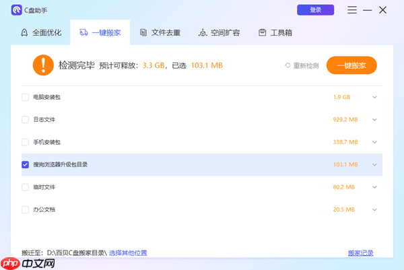Viewport: 404px width, 270px height.
Task: Open the 搬家记录 link
Action: (360, 253)
